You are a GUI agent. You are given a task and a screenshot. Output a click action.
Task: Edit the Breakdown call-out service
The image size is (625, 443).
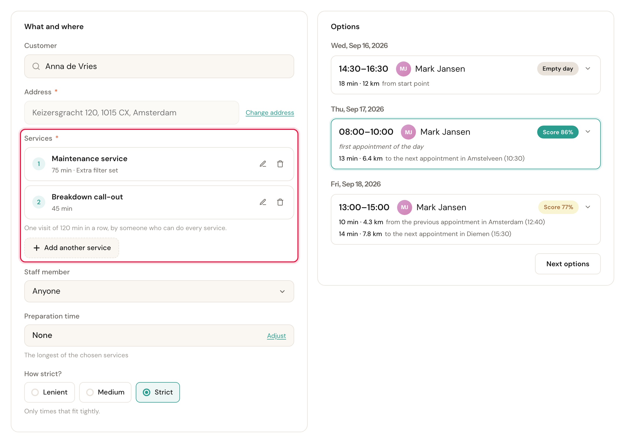tap(263, 202)
